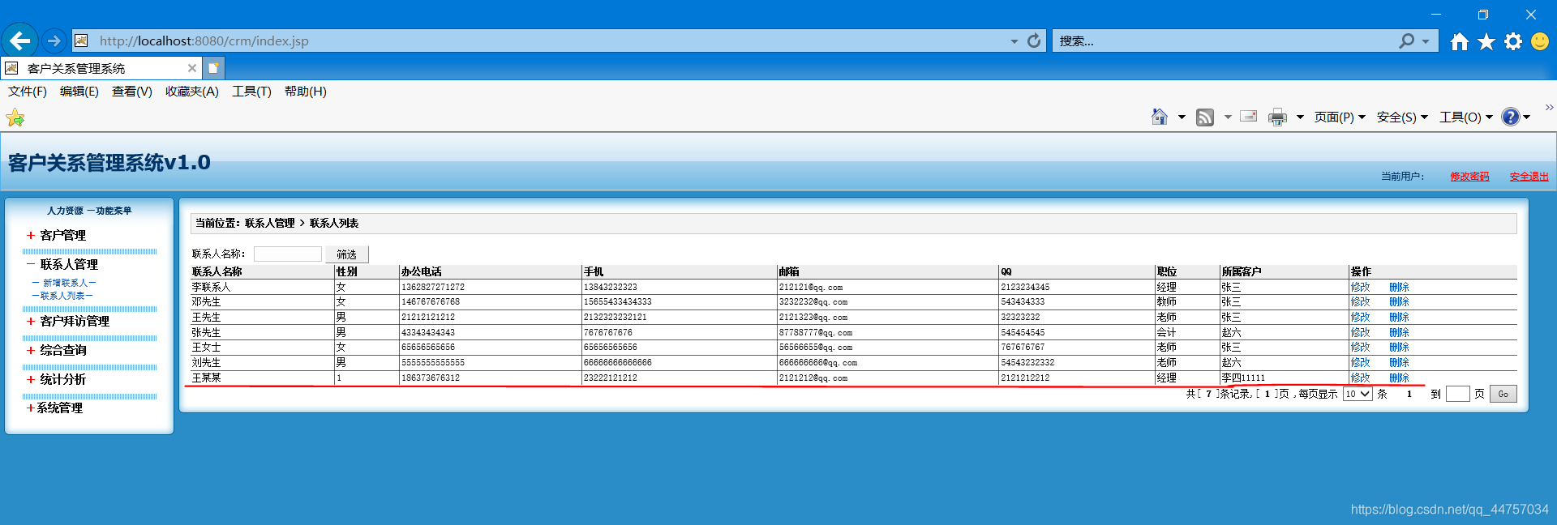Click 删除 for 王先生 row
The image size is (1557, 525).
tap(1400, 318)
